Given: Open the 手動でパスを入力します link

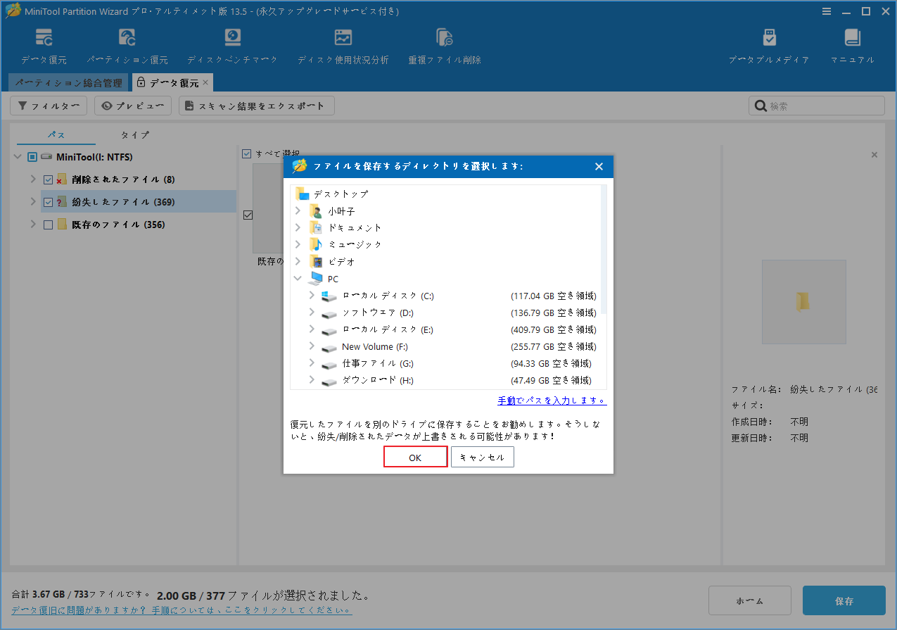Looking at the screenshot, I should (552, 399).
